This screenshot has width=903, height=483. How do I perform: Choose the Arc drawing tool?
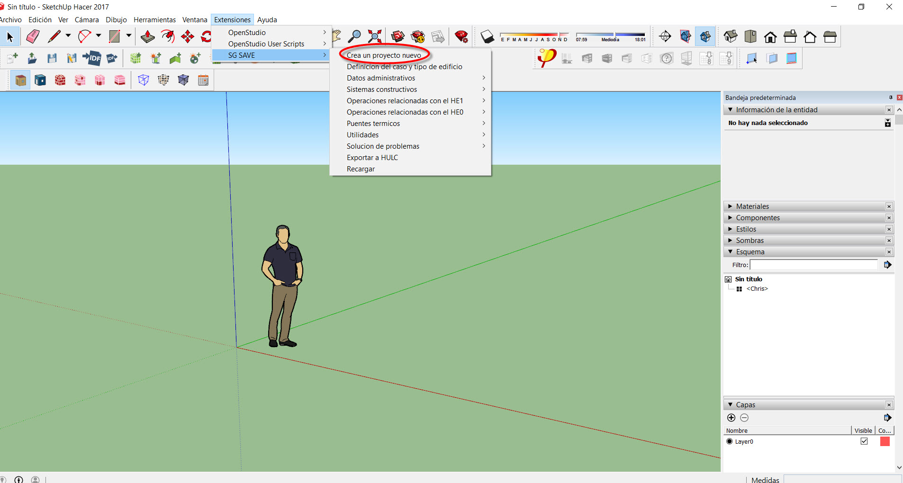(85, 36)
